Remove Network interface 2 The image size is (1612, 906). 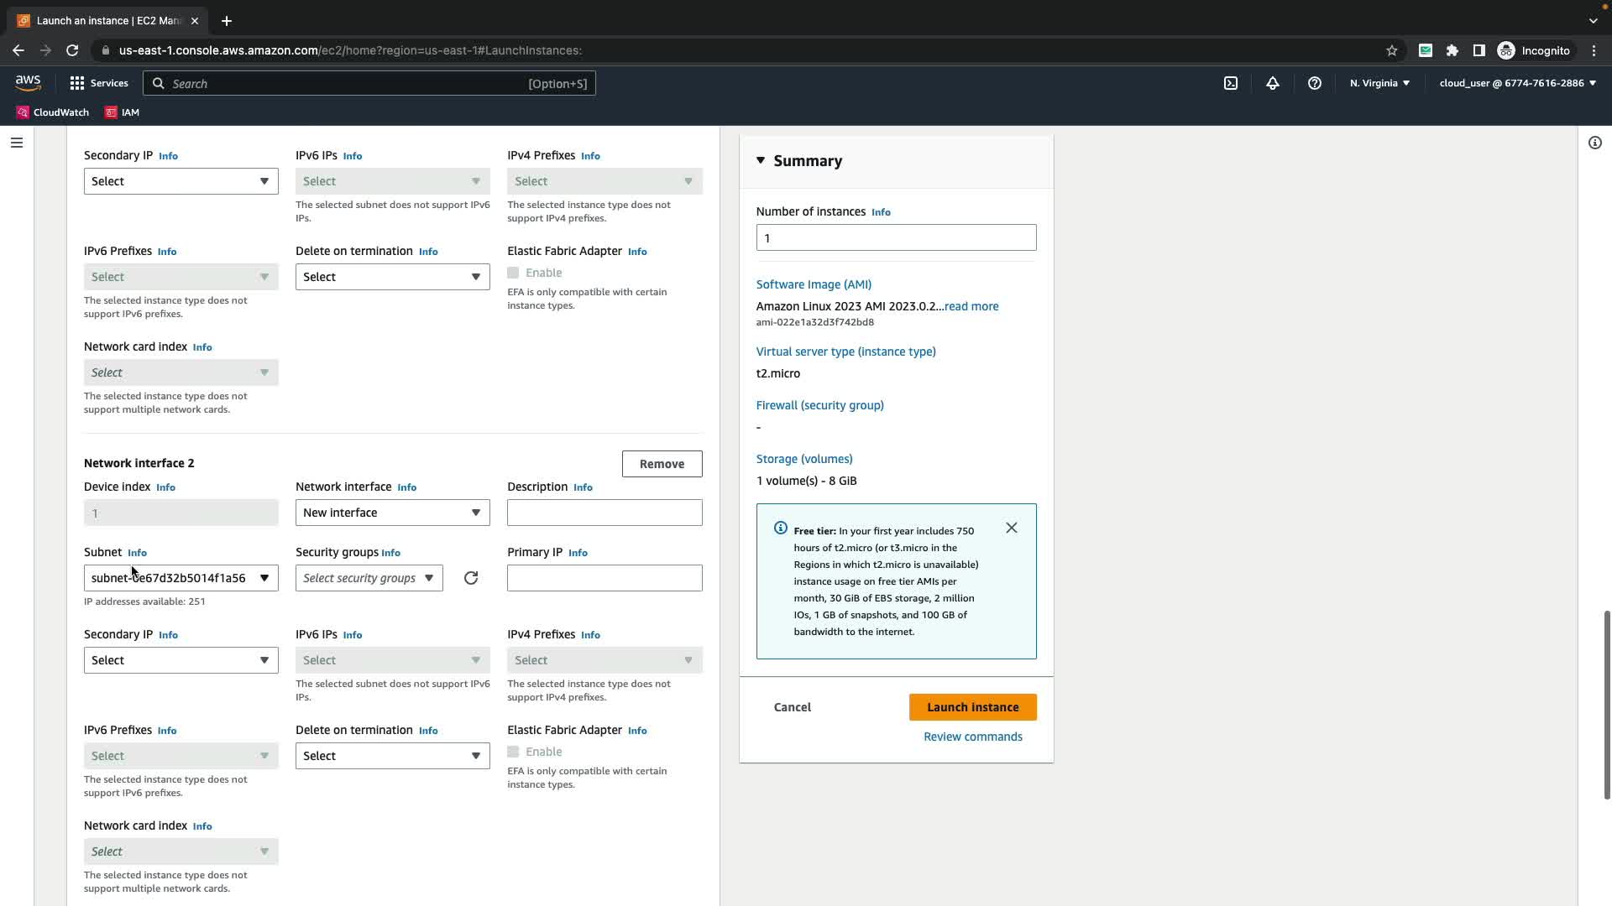(662, 464)
